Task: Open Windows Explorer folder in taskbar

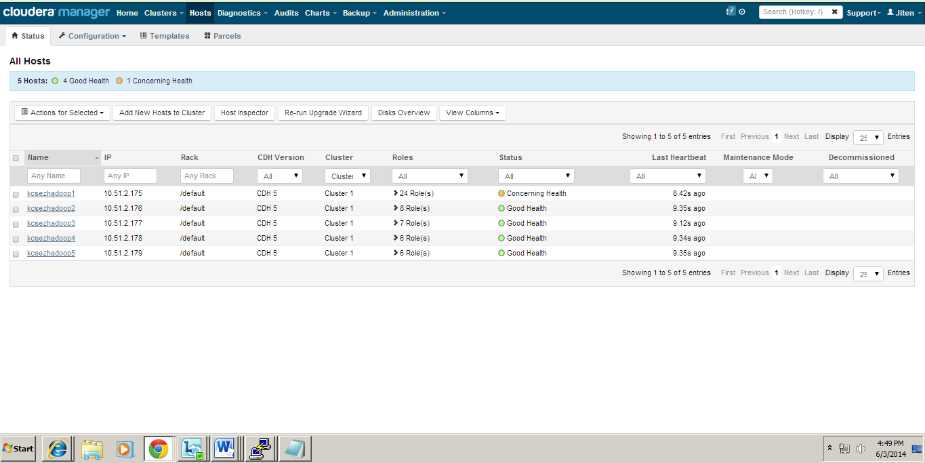Action: point(91,449)
